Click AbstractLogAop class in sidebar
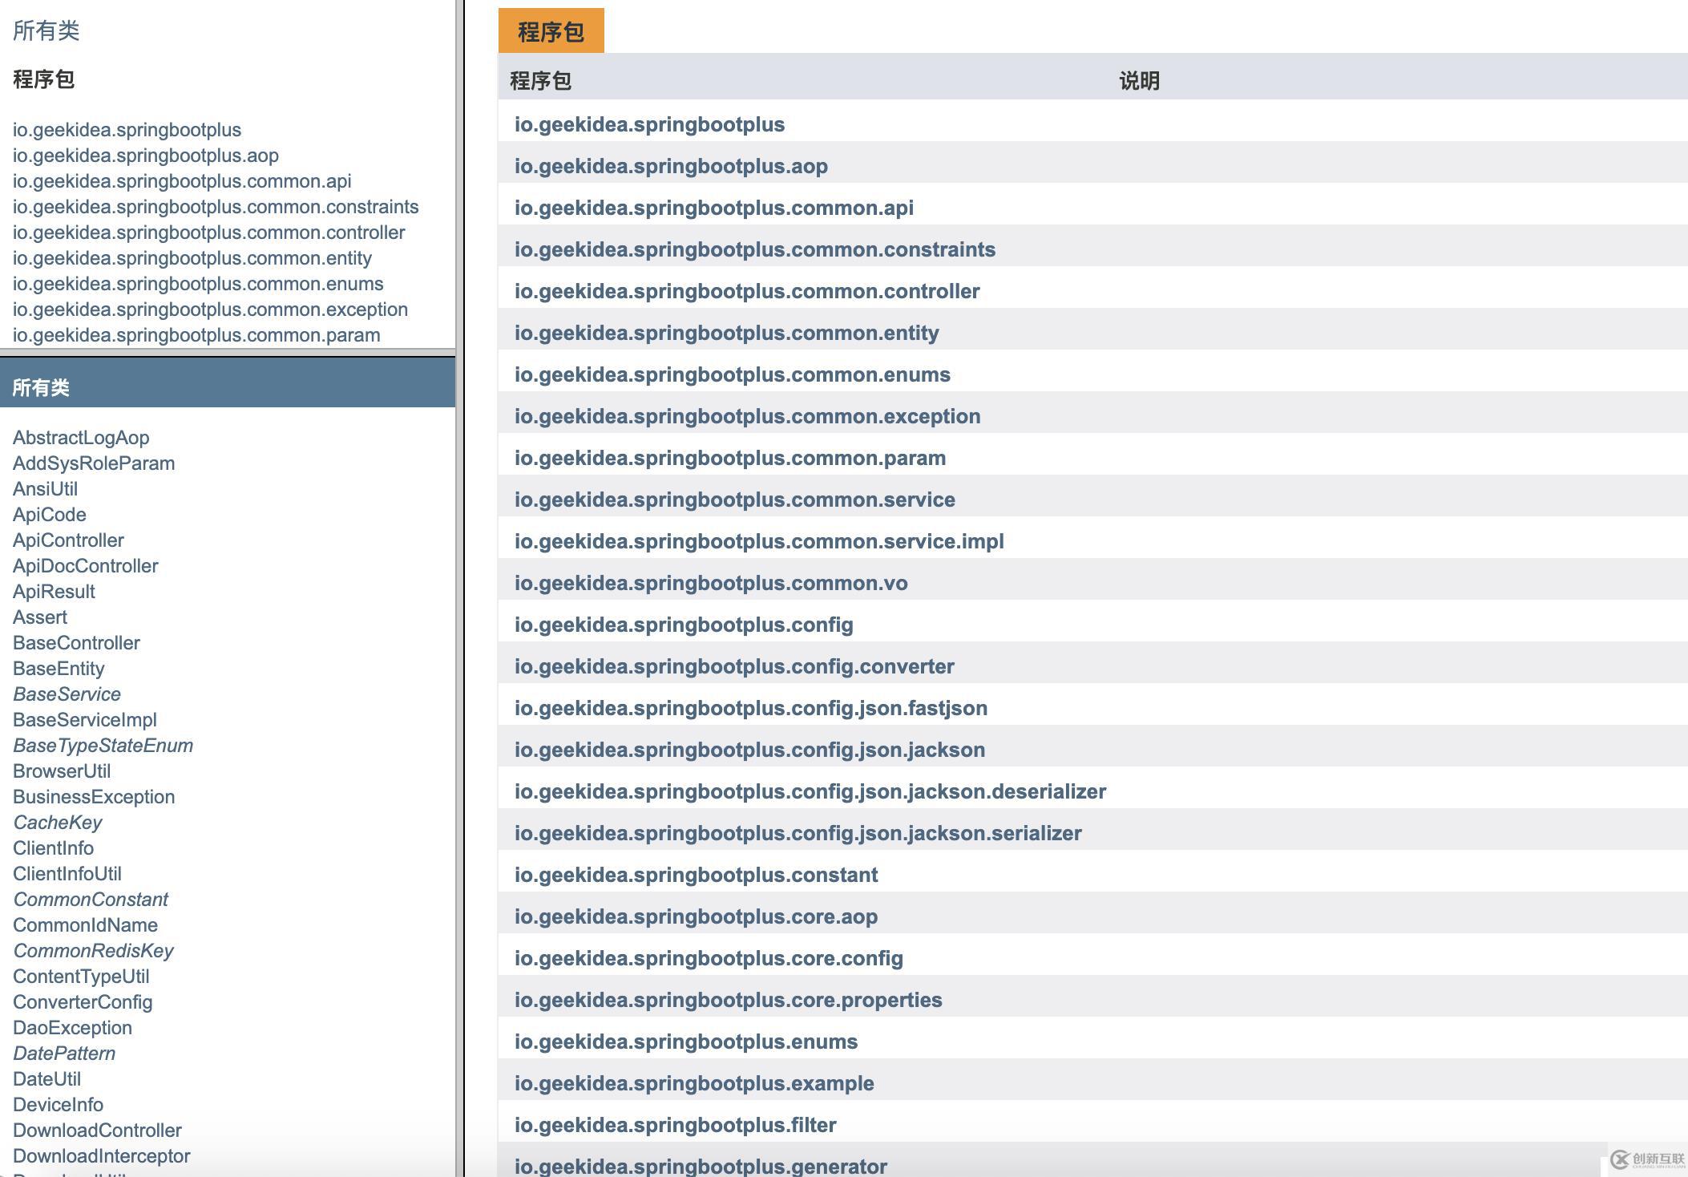The width and height of the screenshot is (1688, 1177). click(x=79, y=438)
